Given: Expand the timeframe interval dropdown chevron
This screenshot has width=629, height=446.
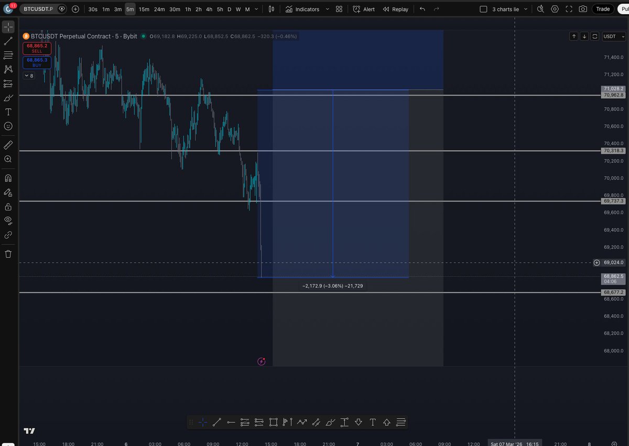Looking at the screenshot, I should coord(257,9).
